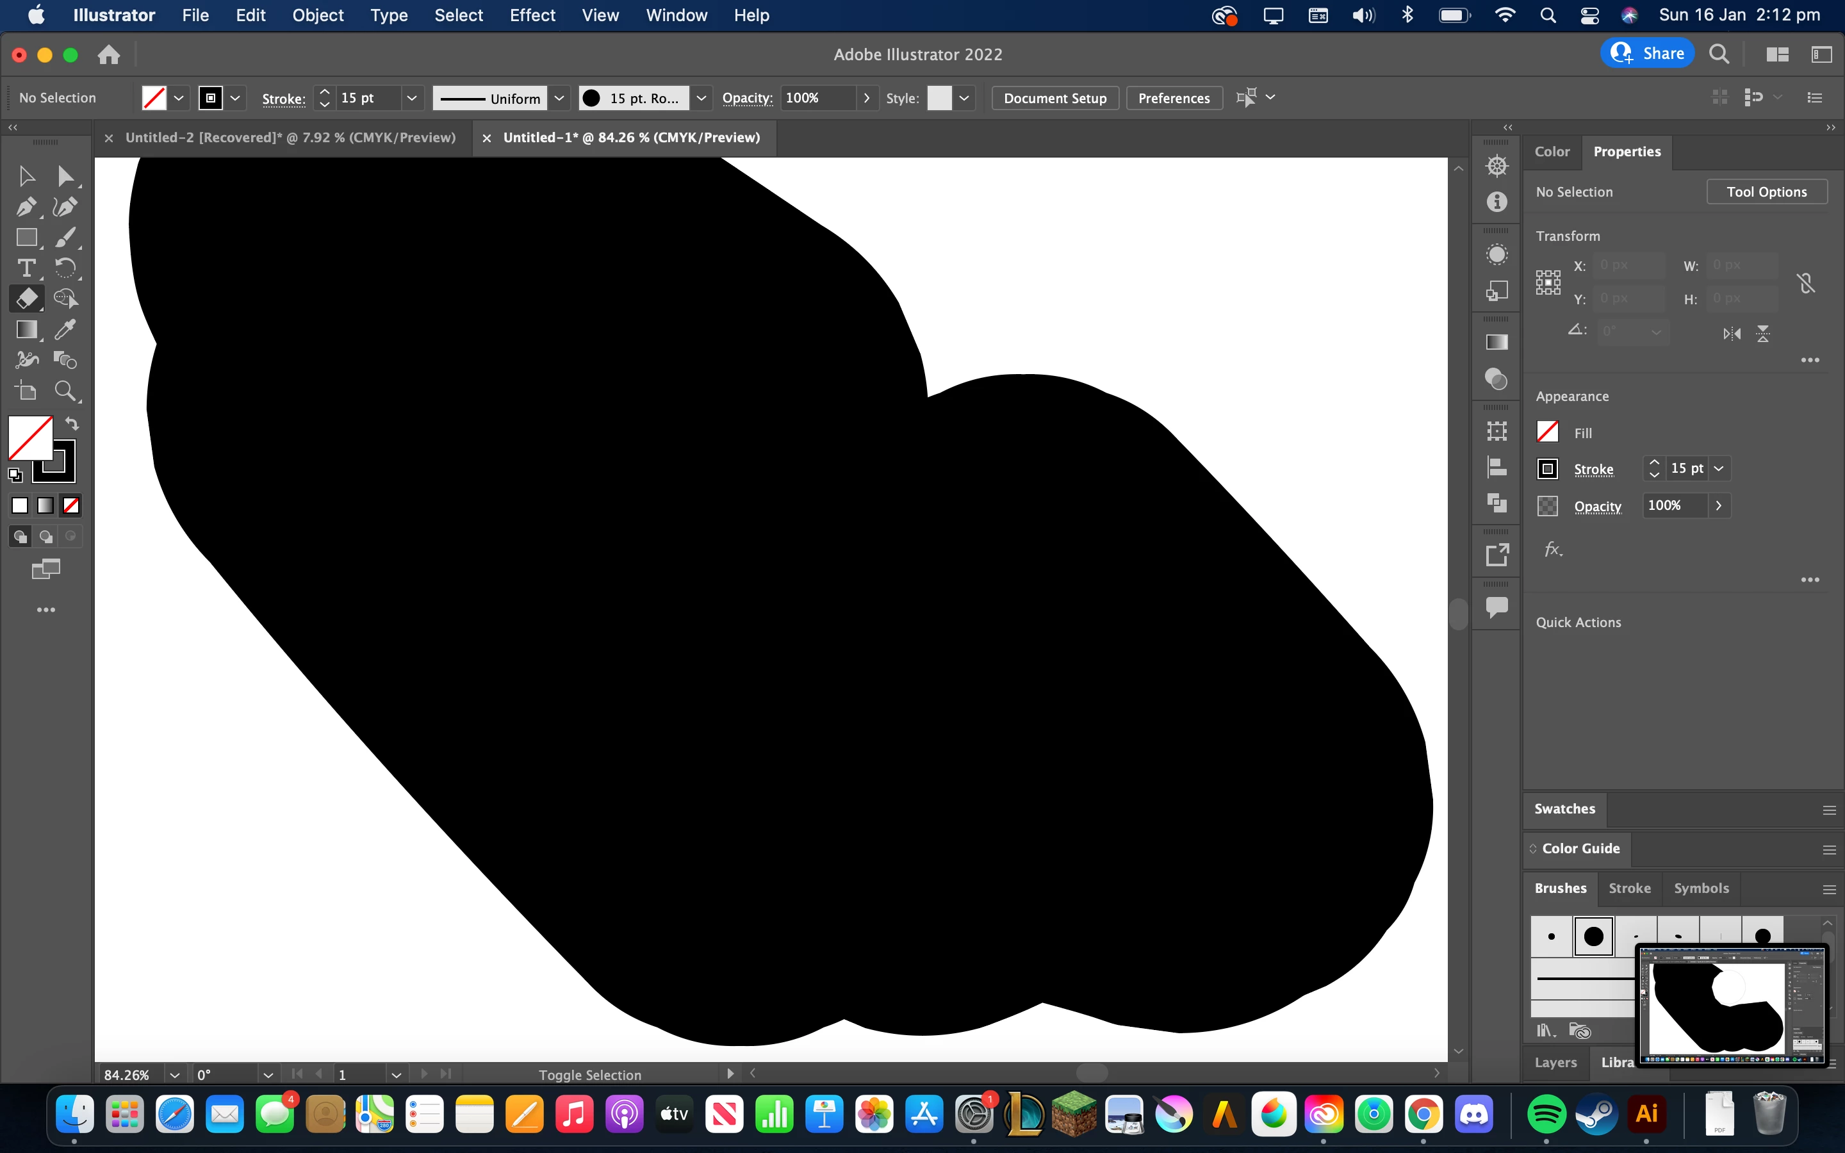The height and width of the screenshot is (1153, 1845).
Task: Select the Zoom tool
Action: [65, 391]
